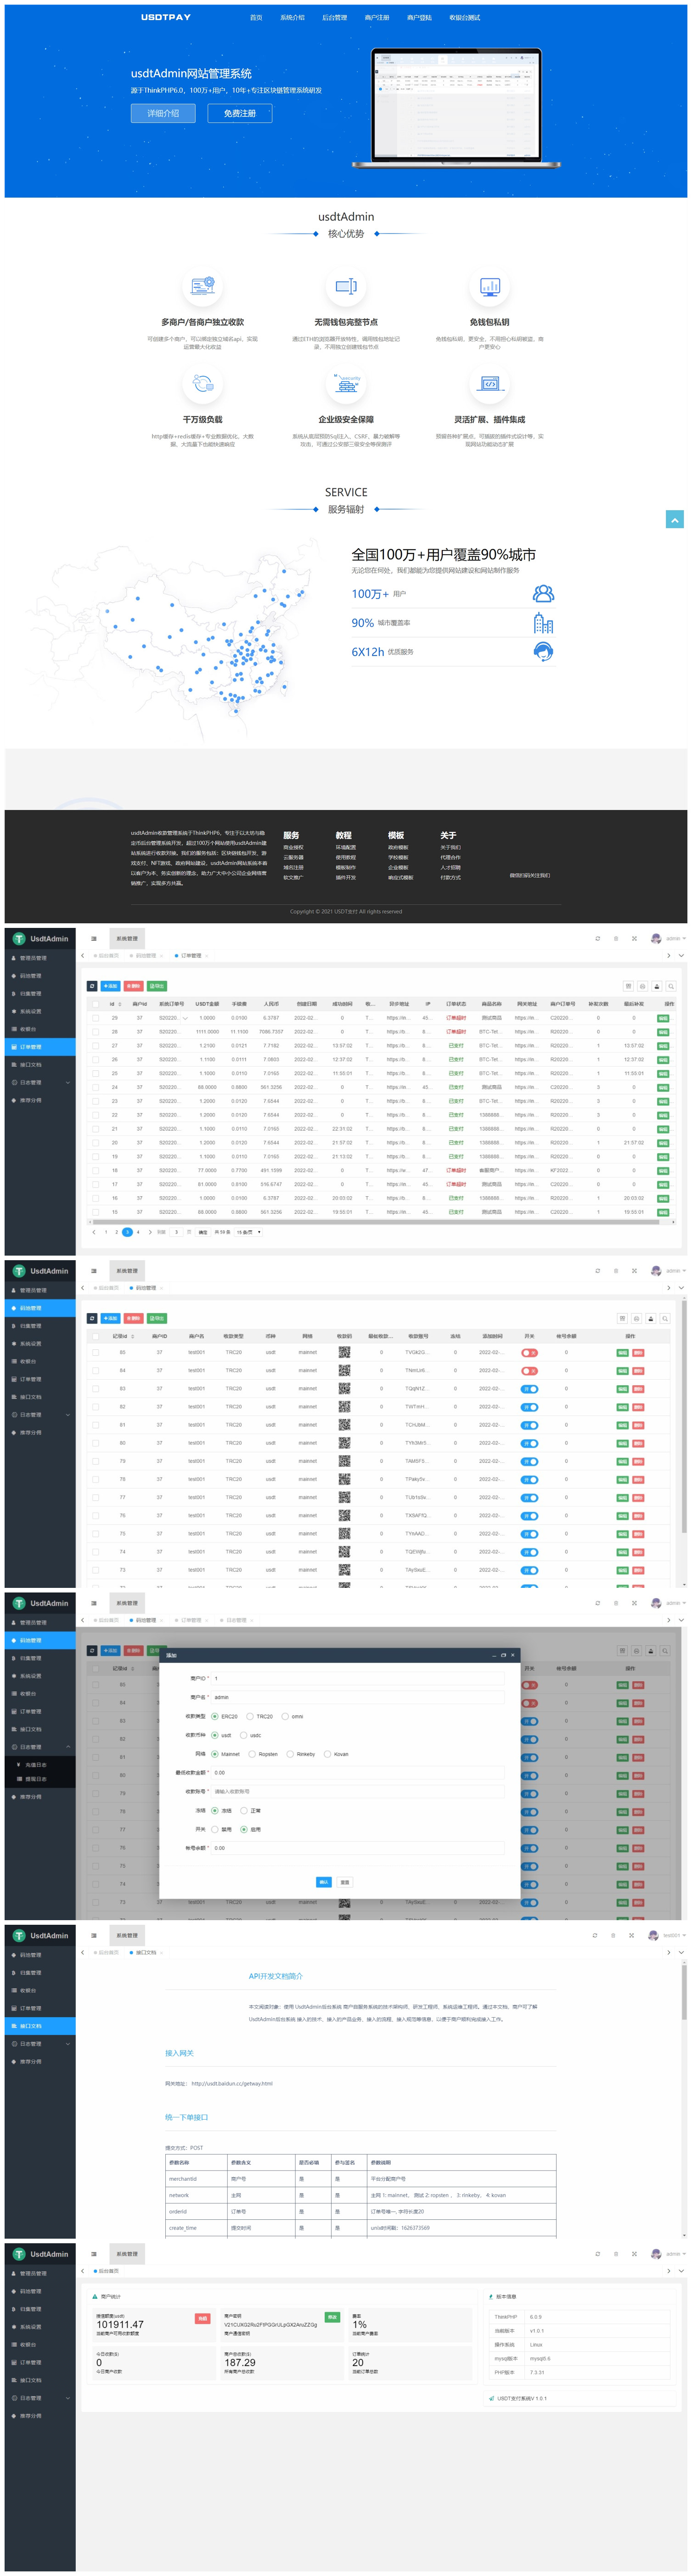The width and height of the screenshot is (692, 2576).
Task: Select TRC20 radio in 添加 dialog
Action: coord(250,1716)
